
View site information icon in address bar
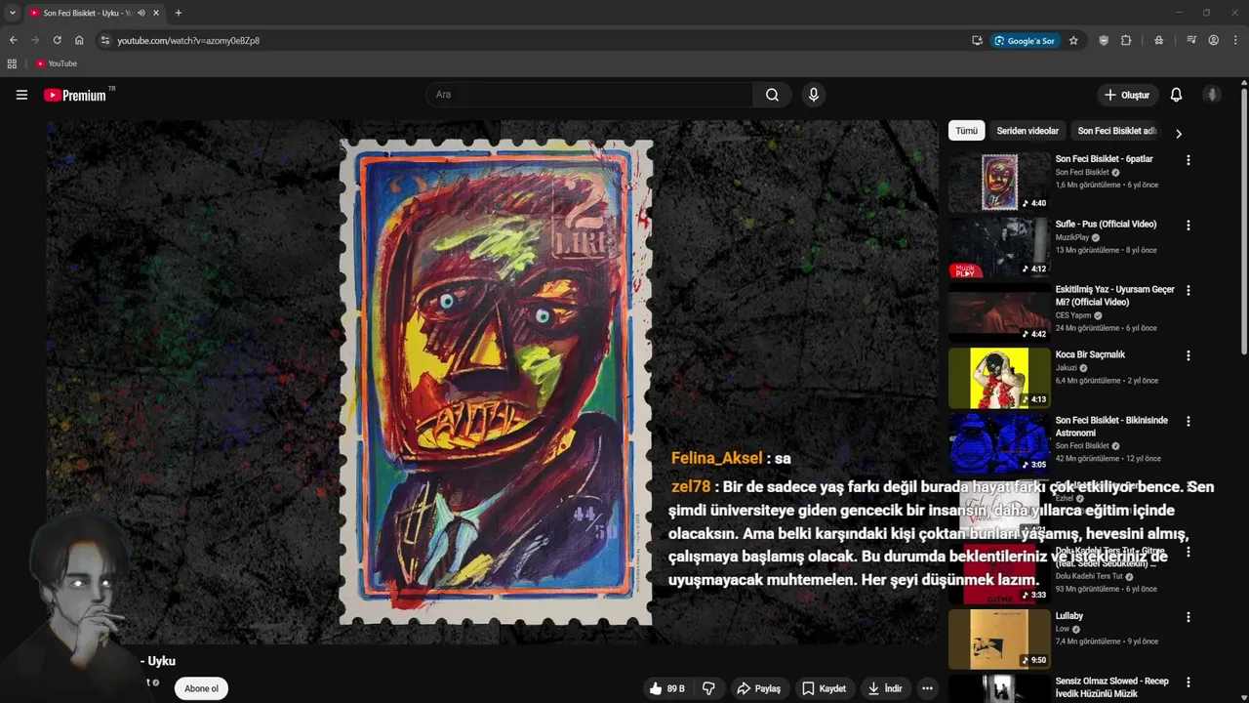point(105,40)
